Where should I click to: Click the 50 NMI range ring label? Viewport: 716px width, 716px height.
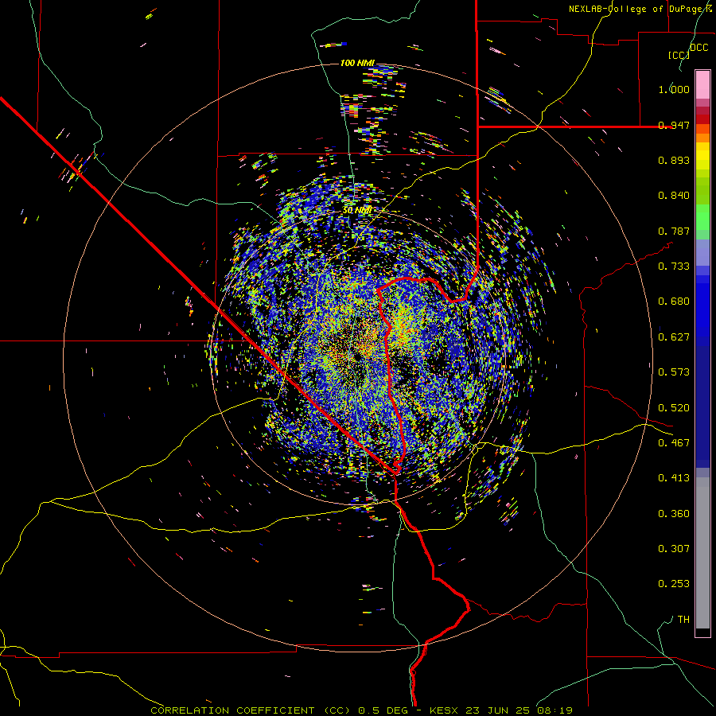click(x=357, y=211)
